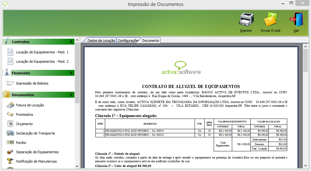The width and height of the screenshot is (311, 171).
Task: Collapse the Documentos section
Action: click(71, 95)
